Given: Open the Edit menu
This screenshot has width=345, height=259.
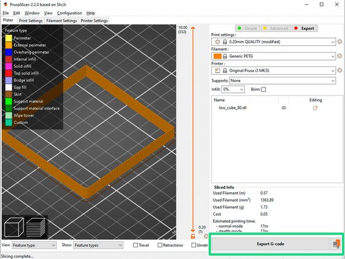Looking at the screenshot, I should 16,13.
